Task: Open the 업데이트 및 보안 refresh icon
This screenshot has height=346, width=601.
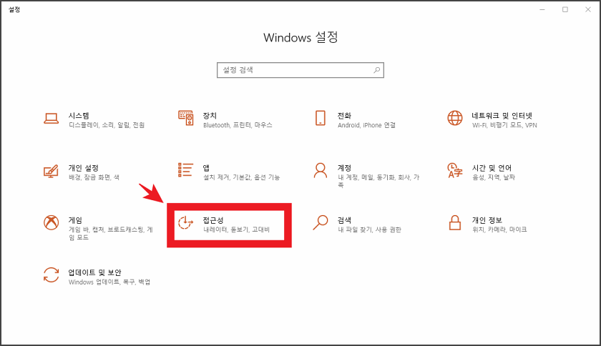Action: click(51, 275)
